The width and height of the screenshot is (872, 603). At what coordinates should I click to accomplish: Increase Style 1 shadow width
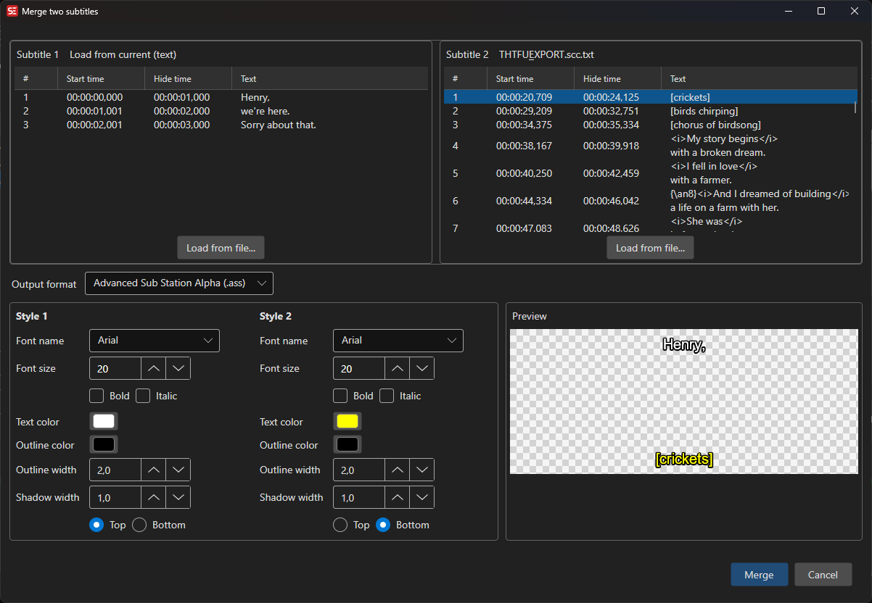click(153, 497)
